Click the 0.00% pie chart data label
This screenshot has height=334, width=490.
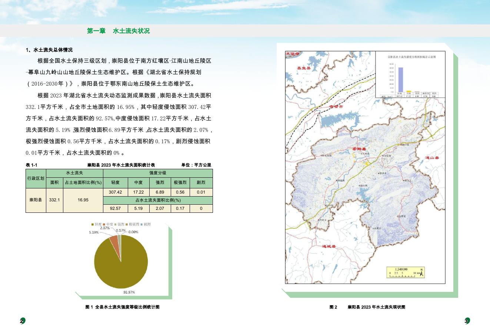133,232
